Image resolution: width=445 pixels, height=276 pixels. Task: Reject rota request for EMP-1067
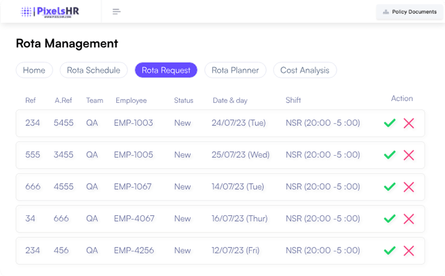[x=409, y=187]
